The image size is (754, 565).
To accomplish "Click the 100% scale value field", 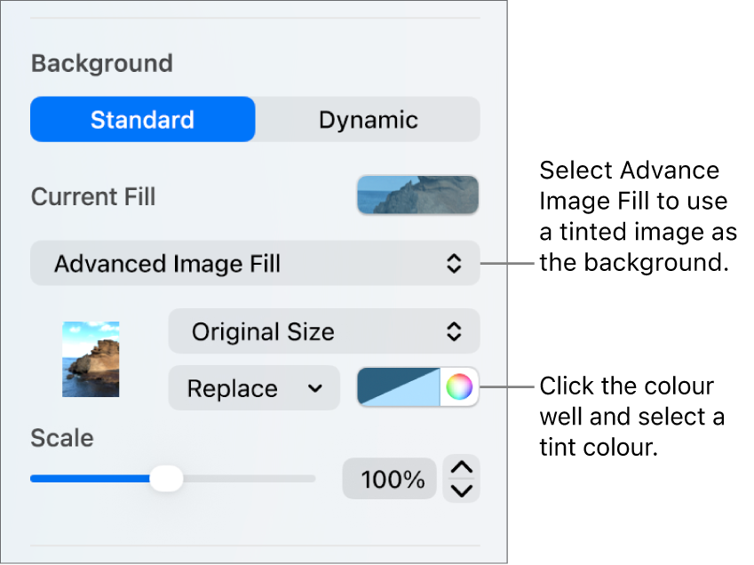I will (389, 479).
